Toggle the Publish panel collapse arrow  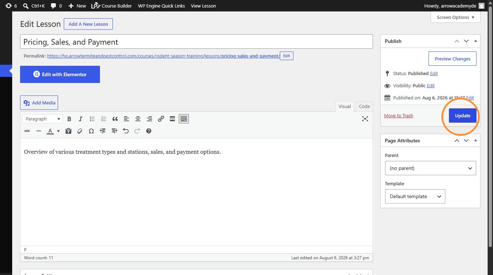[475, 41]
